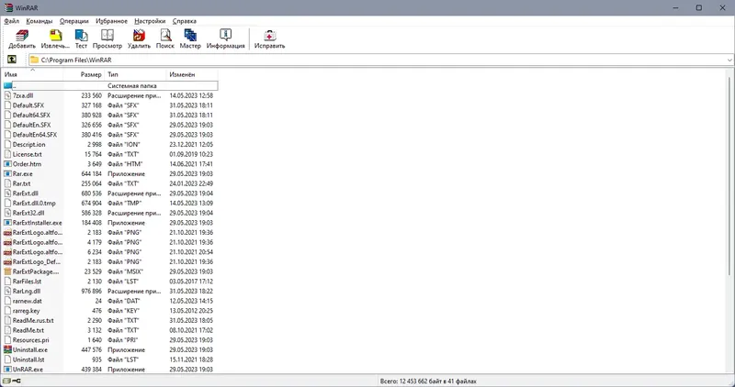Select the RarLng.dll file icon
The height and width of the screenshot is (387, 735).
point(7,291)
